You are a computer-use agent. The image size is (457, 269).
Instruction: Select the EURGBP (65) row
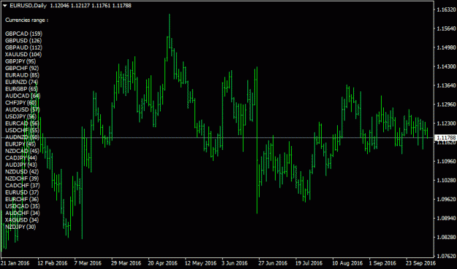click(21, 89)
